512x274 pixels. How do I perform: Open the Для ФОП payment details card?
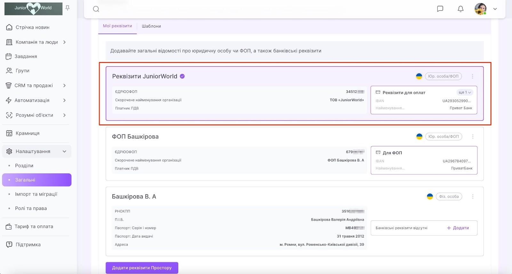click(x=424, y=160)
